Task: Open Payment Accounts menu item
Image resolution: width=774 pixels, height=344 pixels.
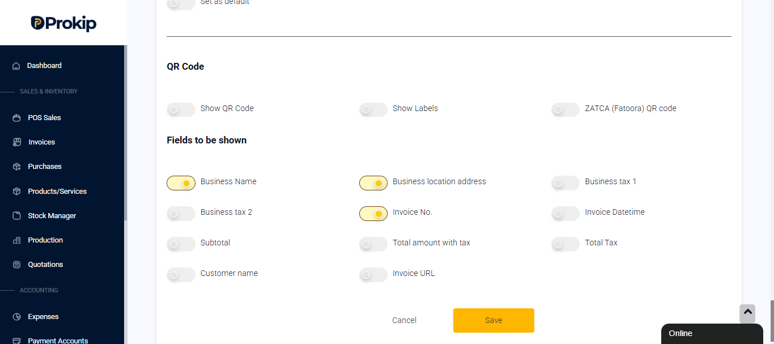Action: 58,341
